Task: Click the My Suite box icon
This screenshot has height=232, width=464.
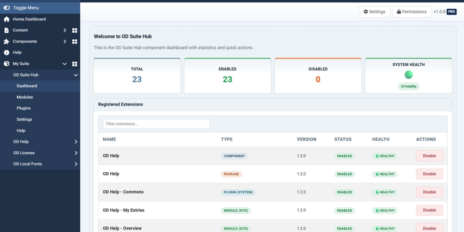Action: pyautogui.click(x=7, y=64)
